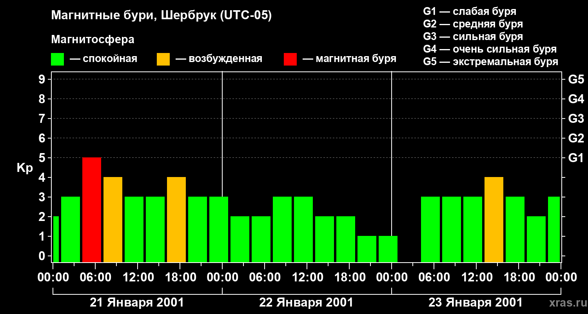
Task: Click the '— спокойная' legend label
Action: [103, 59]
